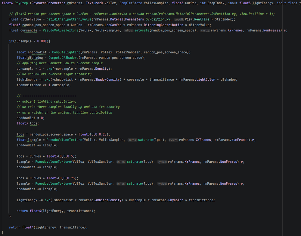301x236 pixels.
Task: Click the Beer-Lambert Law comment line
Action: (x=60, y=63)
